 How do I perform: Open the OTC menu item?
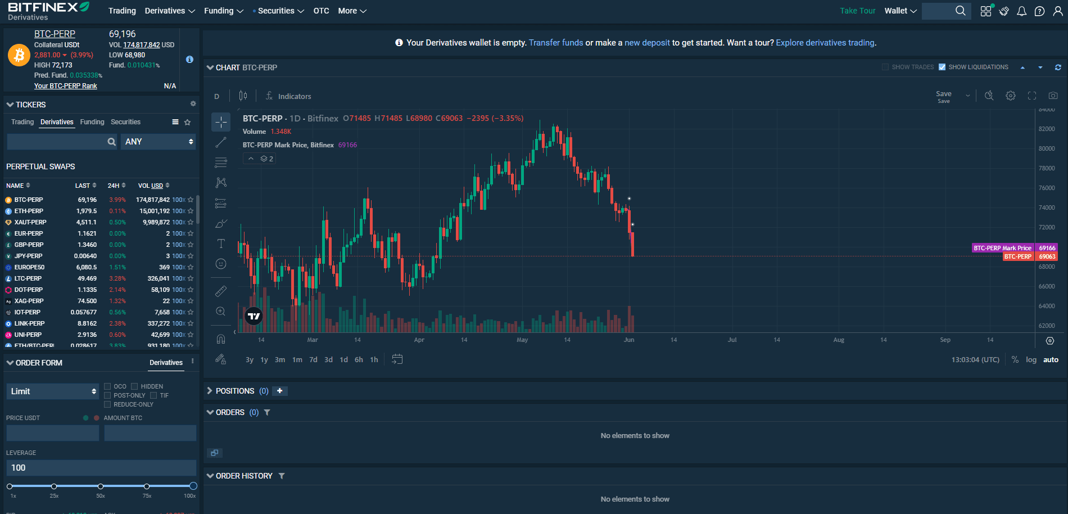[321, 11]
